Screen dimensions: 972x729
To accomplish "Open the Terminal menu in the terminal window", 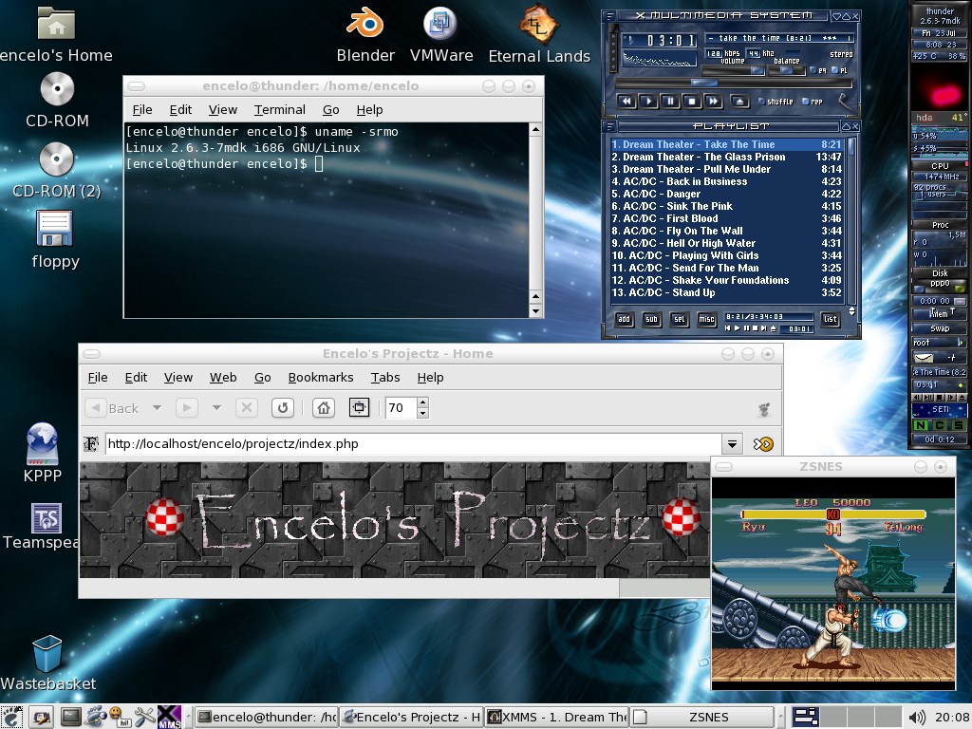I will [x=280, y=110].
